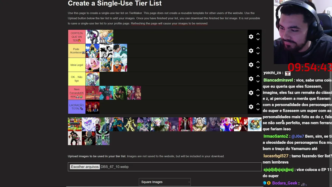Select Dragon Ball Age 1000 poster in image pool
The image size is (332, 187).
click(75, 124)
